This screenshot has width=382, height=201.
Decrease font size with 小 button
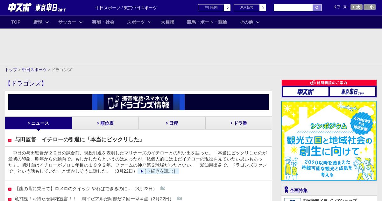coord(370,7)
